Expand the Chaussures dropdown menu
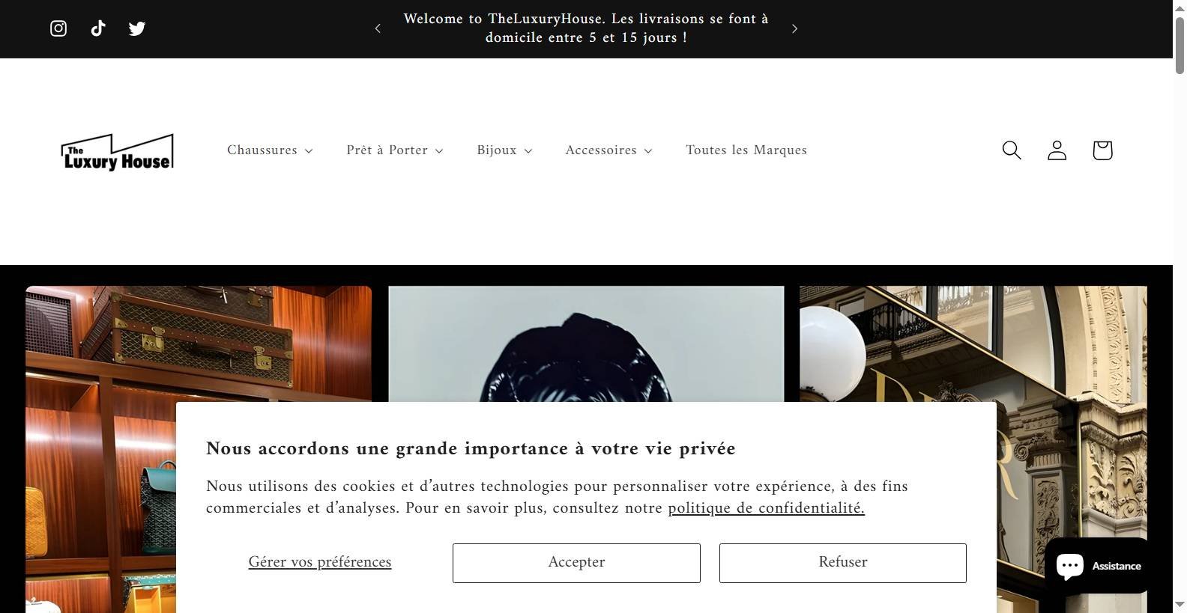 point(270,150)
